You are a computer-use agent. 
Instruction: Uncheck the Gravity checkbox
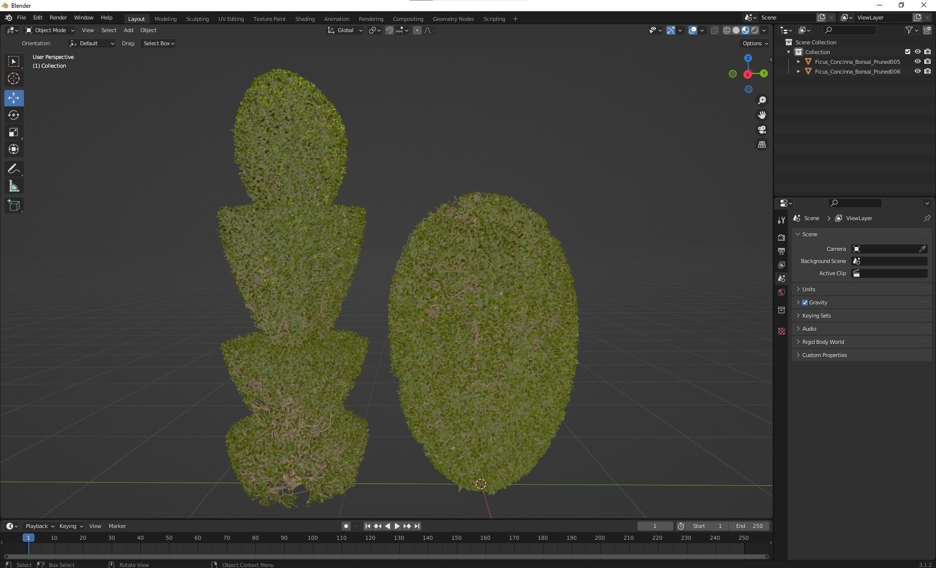805,303
